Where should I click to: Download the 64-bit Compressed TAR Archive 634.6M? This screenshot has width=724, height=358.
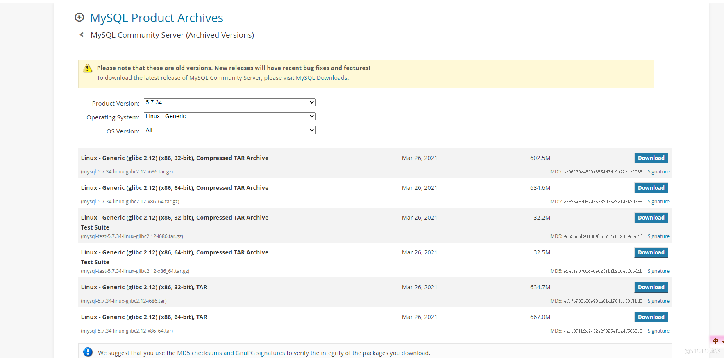click(x=651, y=188)
